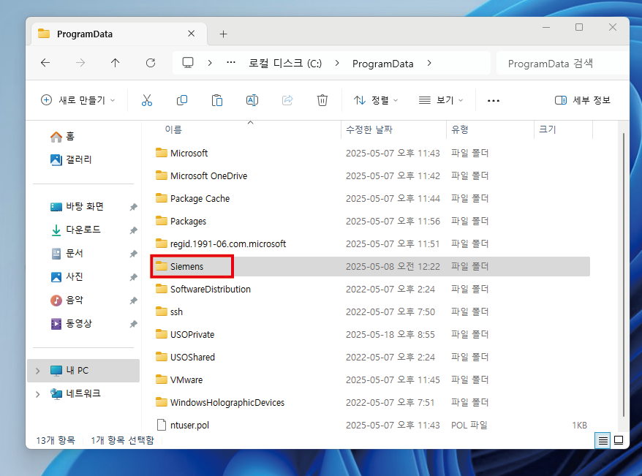
Task: Open the 새로 만들기 dropdown
Action: 78,100
